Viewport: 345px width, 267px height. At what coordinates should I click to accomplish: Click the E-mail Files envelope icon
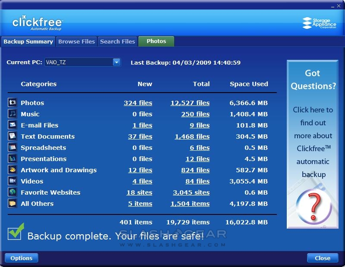point(12,125)
